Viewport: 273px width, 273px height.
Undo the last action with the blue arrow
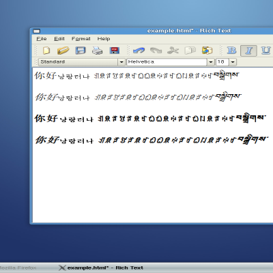pos(139,51)
